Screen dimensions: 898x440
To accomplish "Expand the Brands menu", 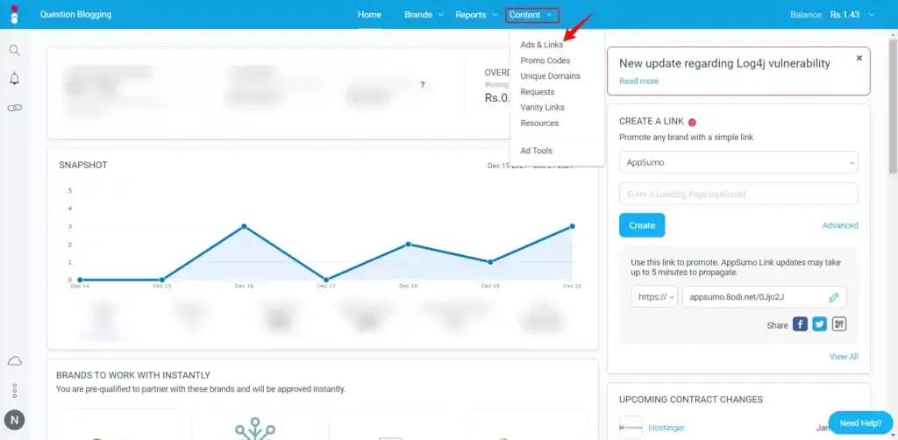I will [424, 15].
